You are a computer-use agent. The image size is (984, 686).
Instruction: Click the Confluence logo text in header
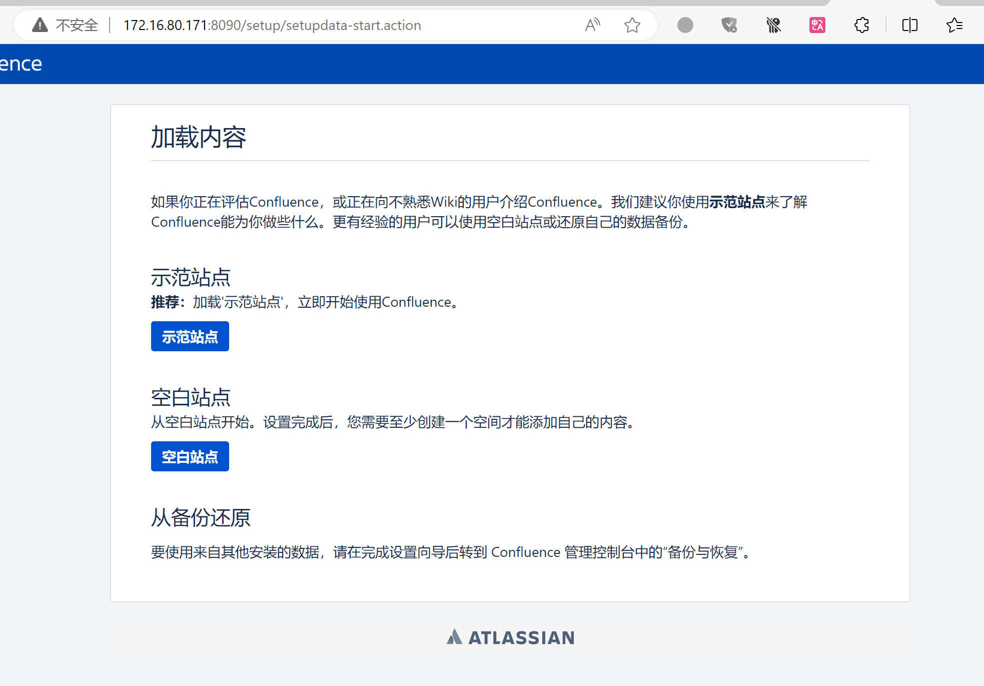pos(21,64)
